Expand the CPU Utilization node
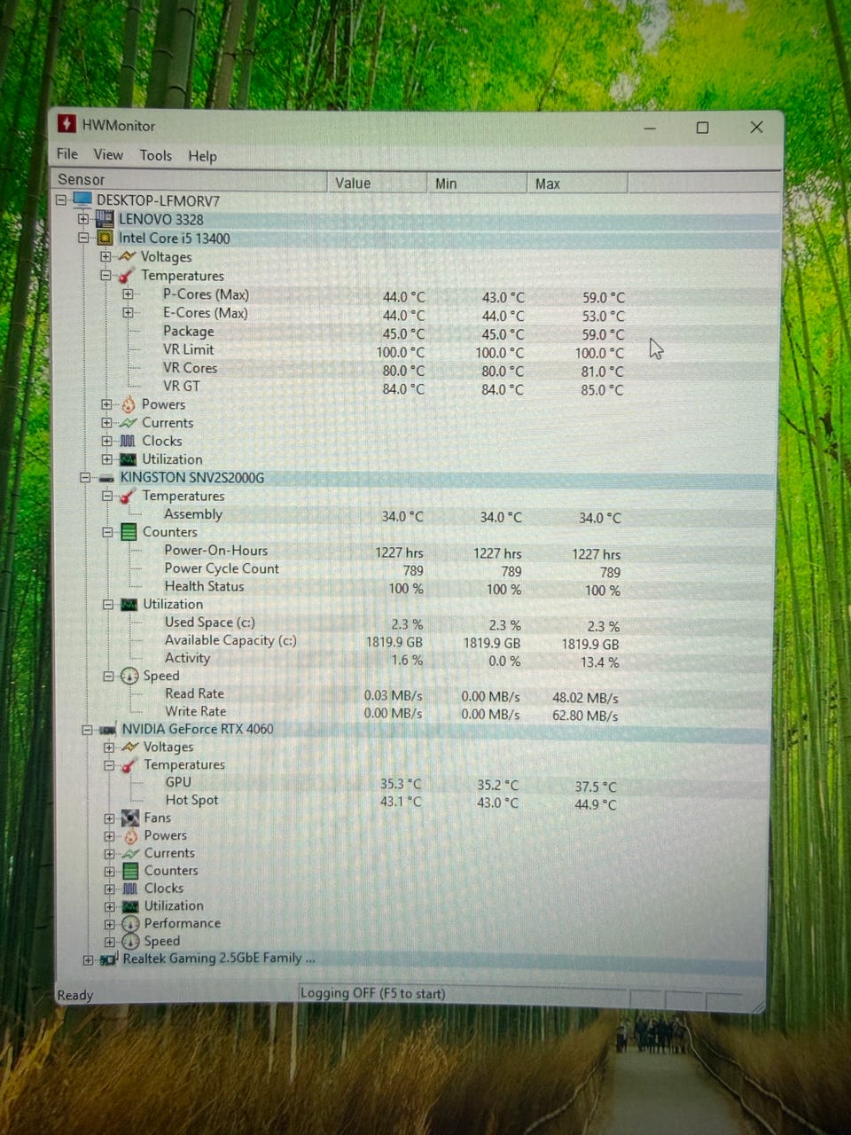This screenshot has height=1135, width=851. click(106, 459)
